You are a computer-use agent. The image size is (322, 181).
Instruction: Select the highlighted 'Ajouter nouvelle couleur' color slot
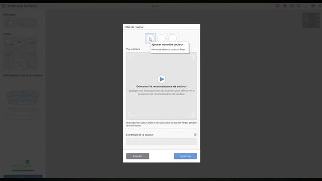coord(150,38)
